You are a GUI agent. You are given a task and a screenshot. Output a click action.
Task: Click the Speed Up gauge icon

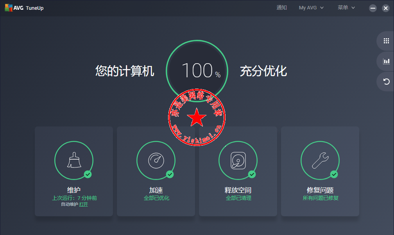tap(156, 160)
